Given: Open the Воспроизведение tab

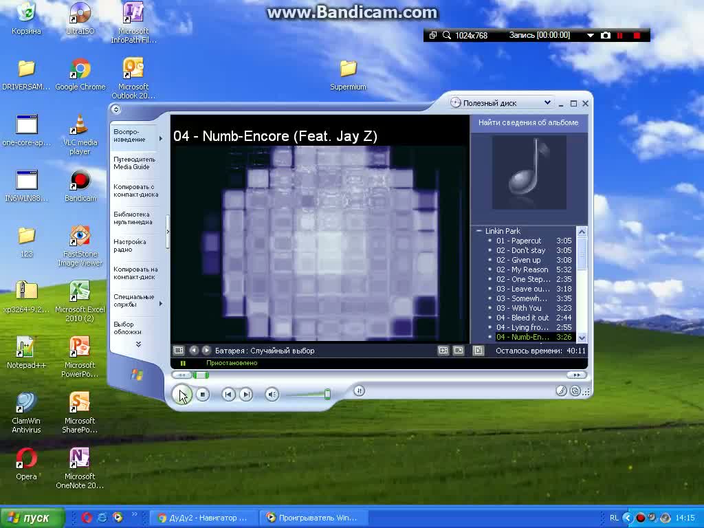Looking at the screenshot, I should click(134, 135).
